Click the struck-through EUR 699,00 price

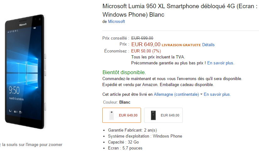(142, 38)
